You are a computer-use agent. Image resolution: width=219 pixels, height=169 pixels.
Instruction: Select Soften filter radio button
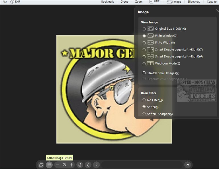pyautogui.click(x=144, y=107)
